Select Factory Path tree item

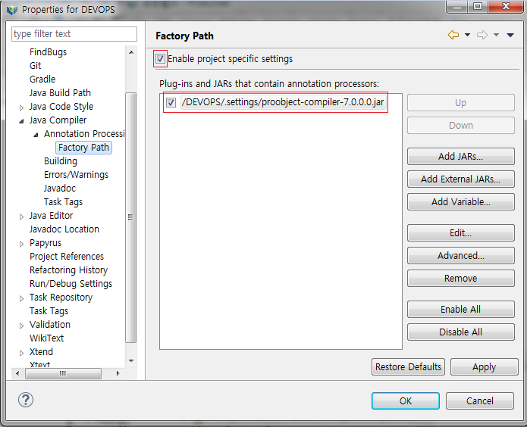(x=83, y=148)
